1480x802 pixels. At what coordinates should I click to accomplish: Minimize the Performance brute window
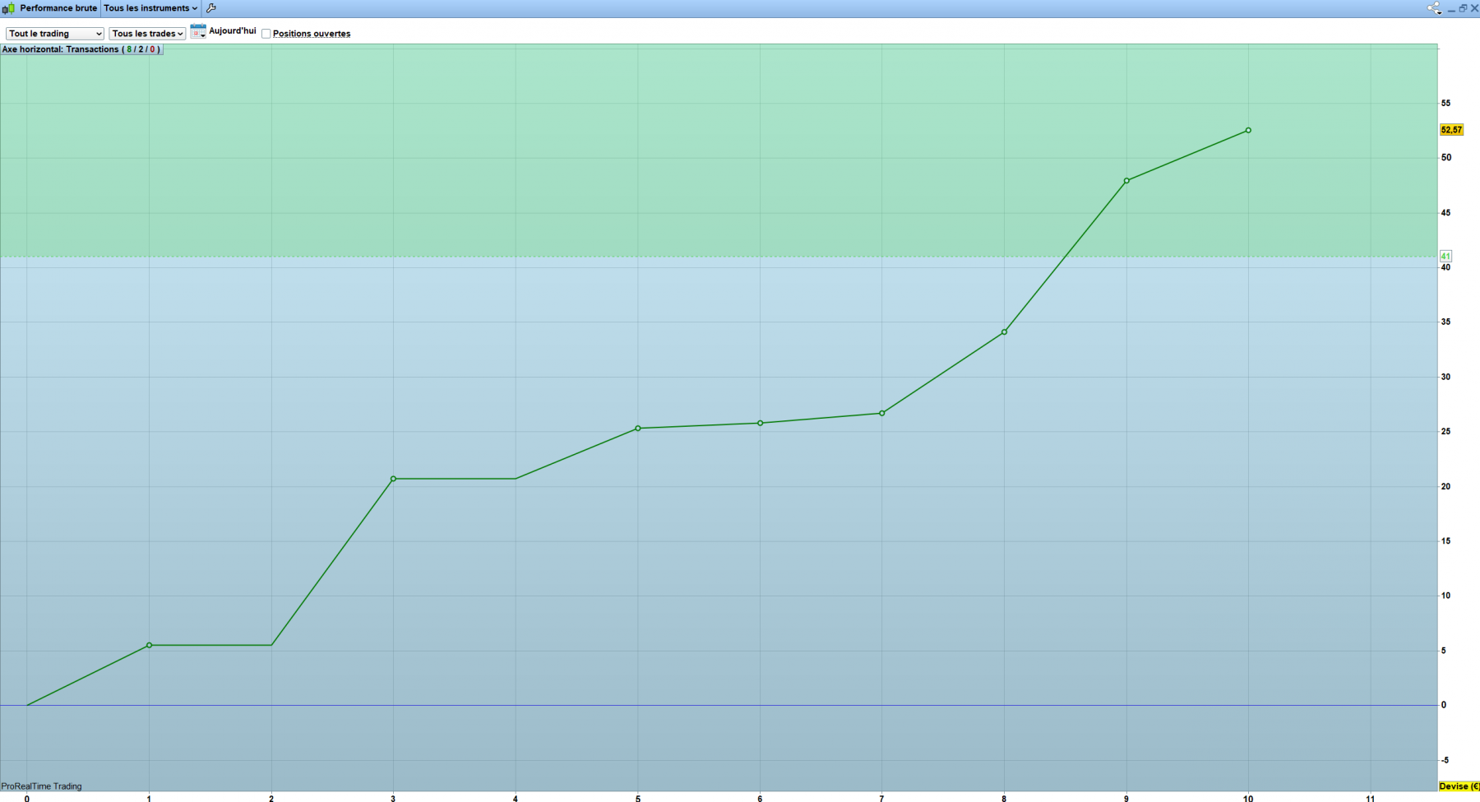1451,9
